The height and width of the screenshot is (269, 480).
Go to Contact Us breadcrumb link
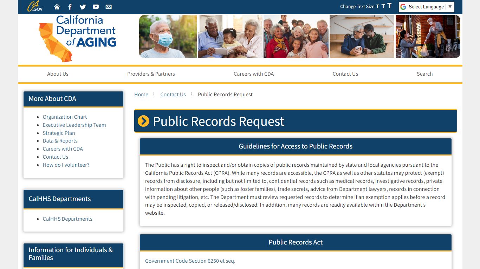[173, 95]
